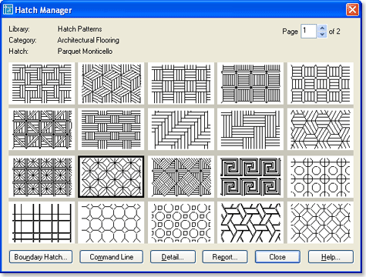Decrease page number with down arrow
This screenshot has width=366, height=277.
click(322, 35)
